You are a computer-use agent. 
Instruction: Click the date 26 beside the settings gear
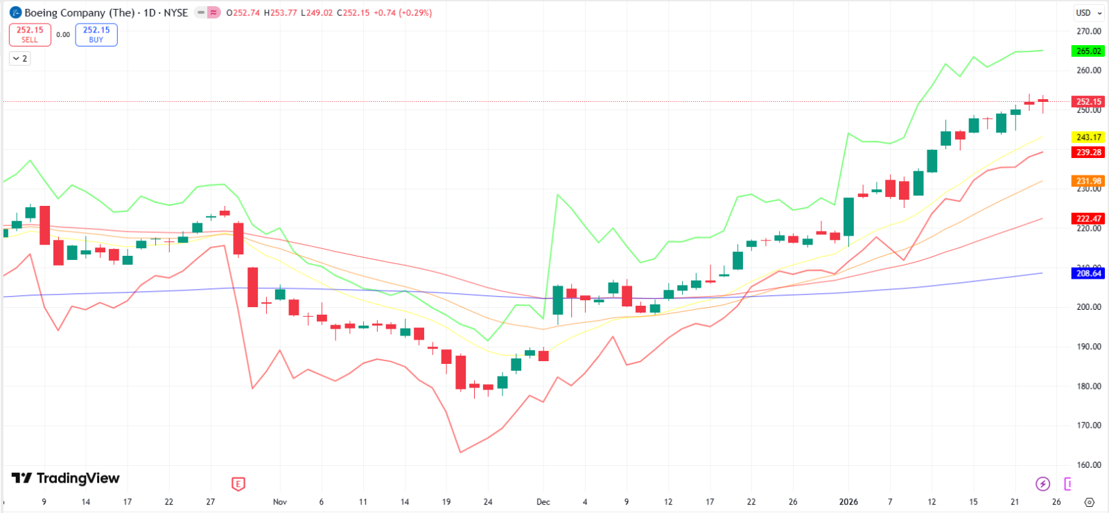click(1056, 502)
